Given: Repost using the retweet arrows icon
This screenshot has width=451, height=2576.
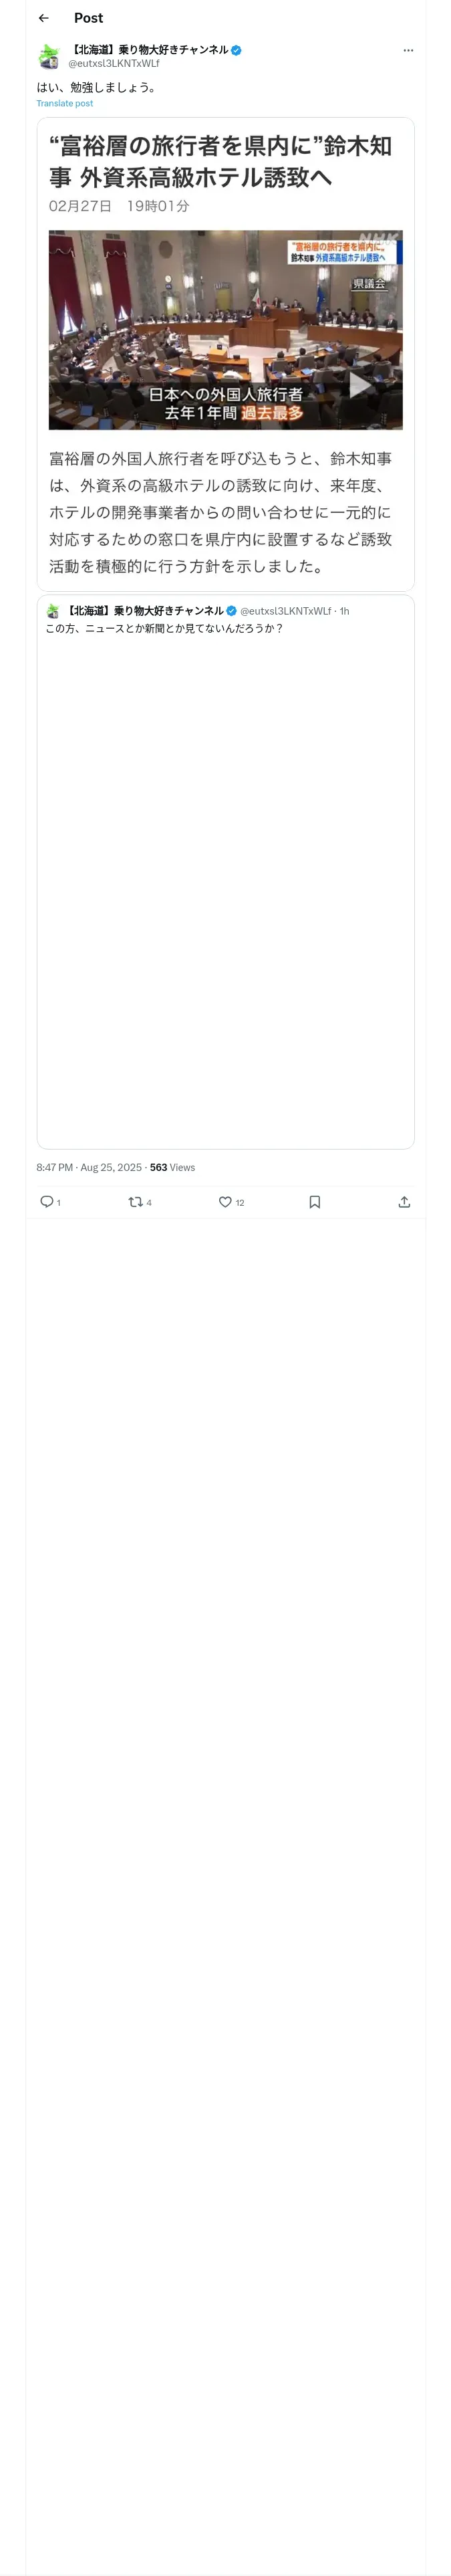Looking at the screenshot, I should click(135, 1202).
